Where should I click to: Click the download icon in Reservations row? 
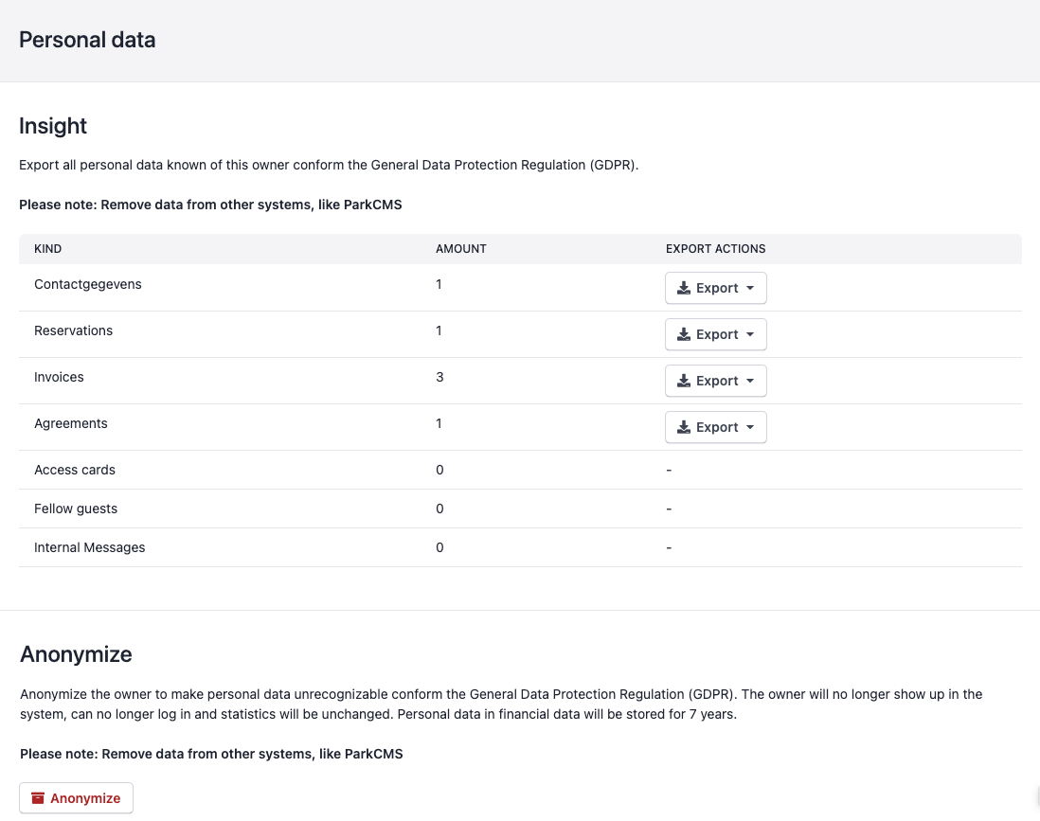(684, 334)
